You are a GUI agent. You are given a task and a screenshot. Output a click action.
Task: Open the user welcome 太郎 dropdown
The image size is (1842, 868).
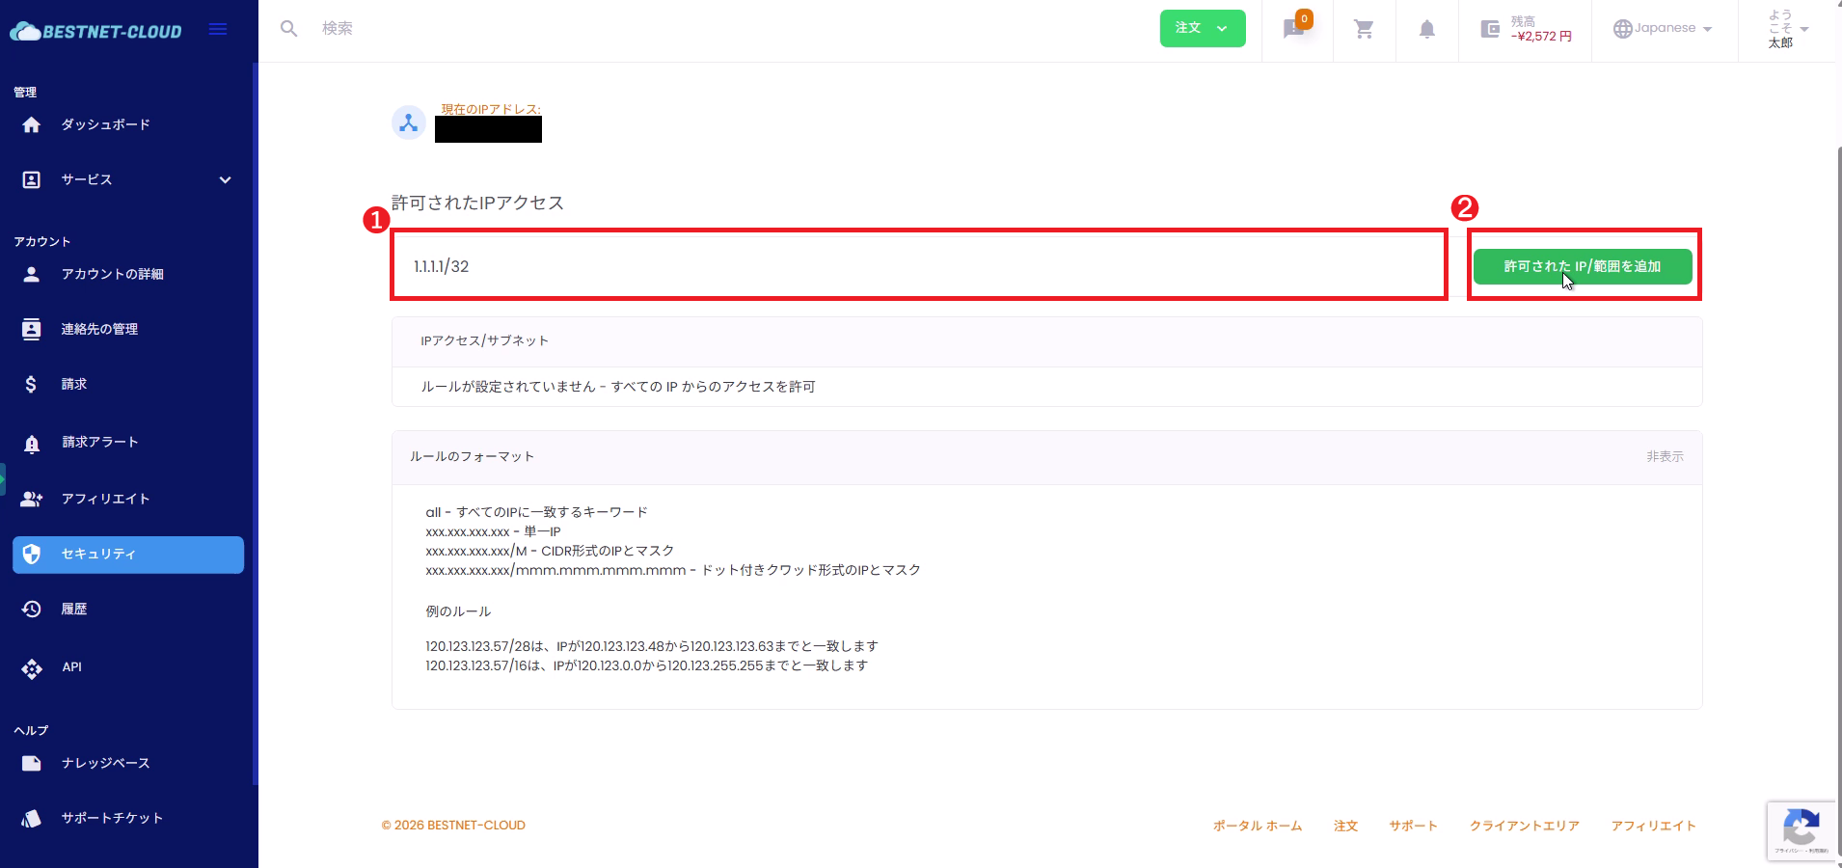coord(1787,29)
